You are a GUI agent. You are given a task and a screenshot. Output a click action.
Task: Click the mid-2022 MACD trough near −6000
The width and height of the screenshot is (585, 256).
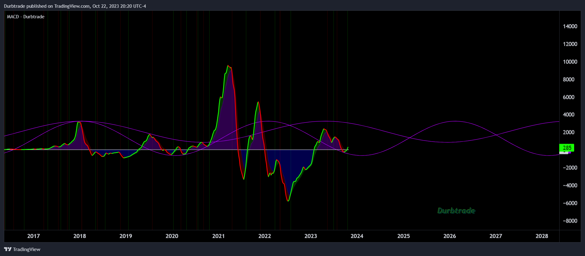click(x=288, y=201)
